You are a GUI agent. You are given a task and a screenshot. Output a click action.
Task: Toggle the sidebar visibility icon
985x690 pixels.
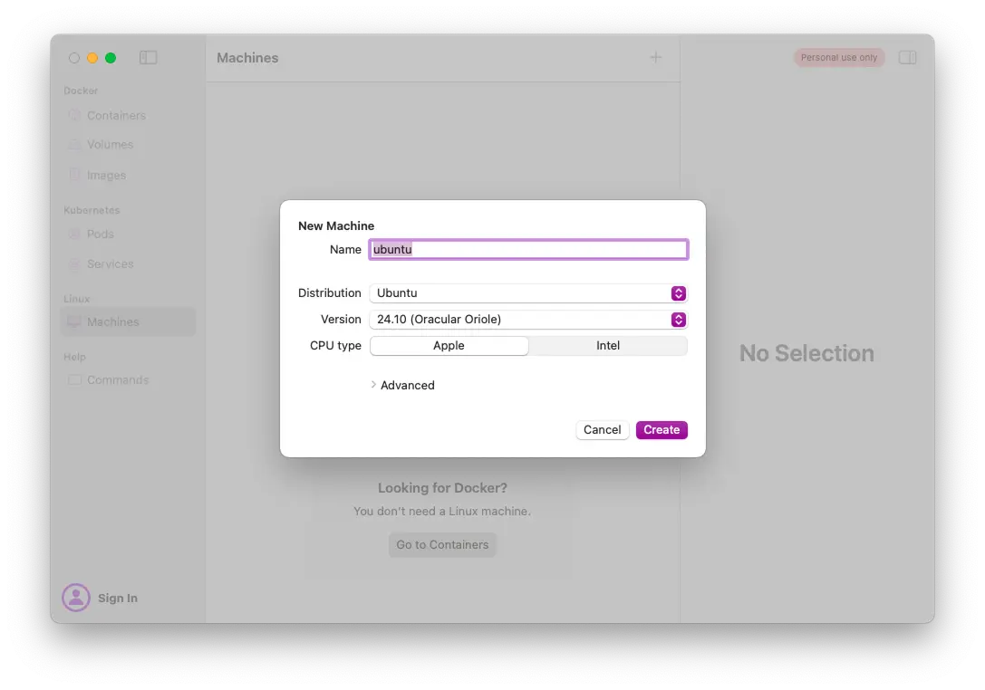point(148,57)
